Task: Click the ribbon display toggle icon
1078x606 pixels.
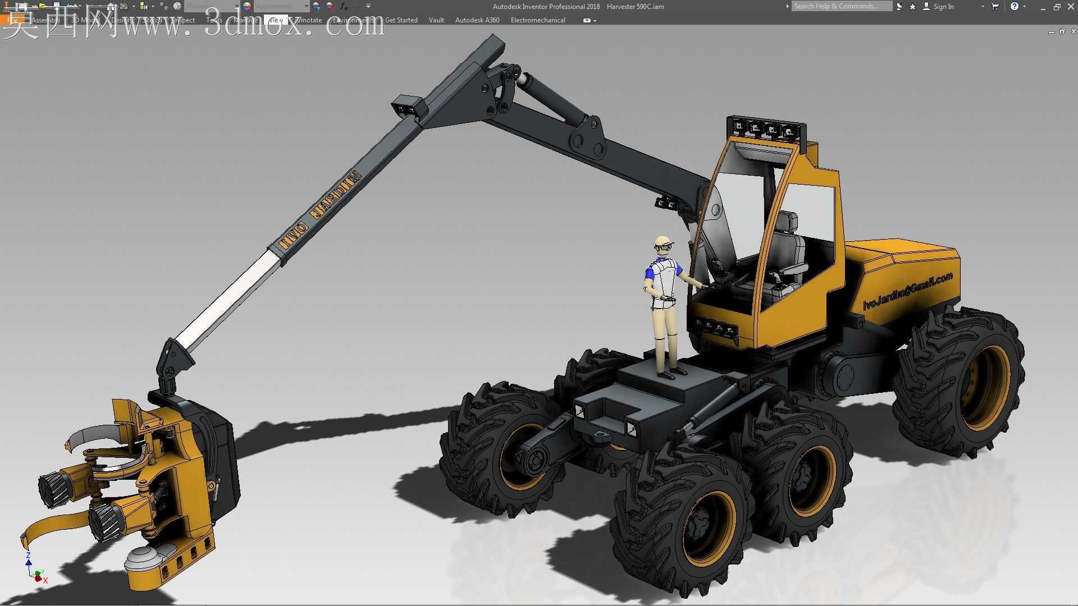Action: [x=587, y=20]
